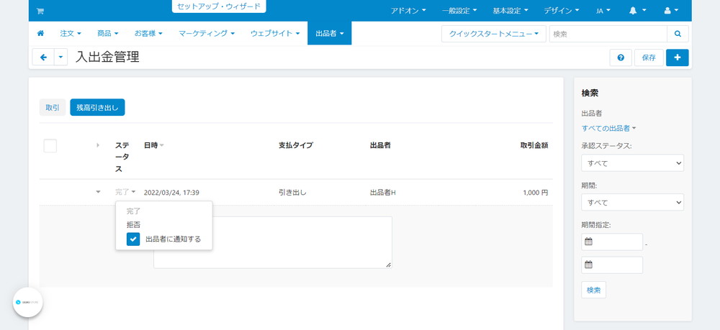Image resolution: width=720 pixels, height=330 pixels.
Task: Click end date 期間指定 field
Action: 612,265
